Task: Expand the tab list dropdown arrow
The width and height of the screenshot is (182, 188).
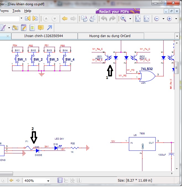Action: click(177, 36)
